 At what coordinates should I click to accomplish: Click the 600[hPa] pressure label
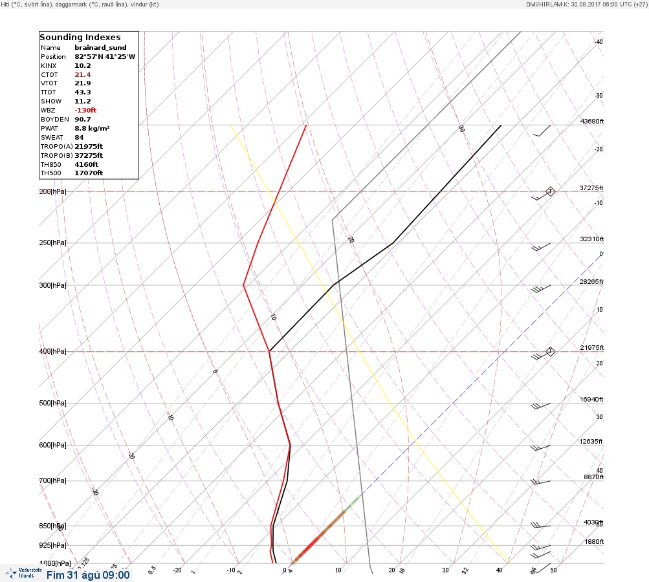click(x=52, y=445)
